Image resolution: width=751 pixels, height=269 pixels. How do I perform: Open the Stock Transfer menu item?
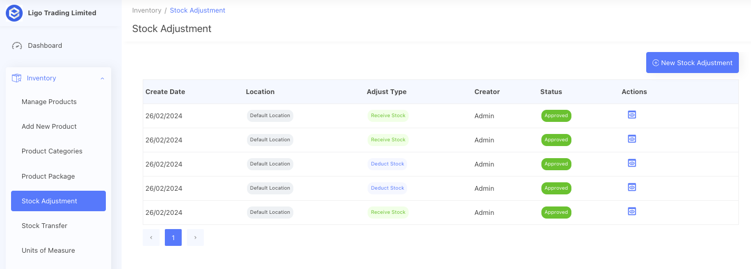[x=44, y=226]
